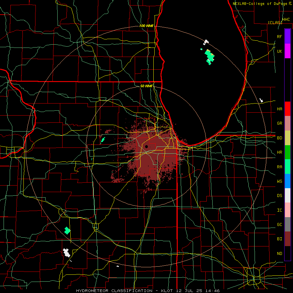Click the small white echo east of the lake

tap(261, 100)
